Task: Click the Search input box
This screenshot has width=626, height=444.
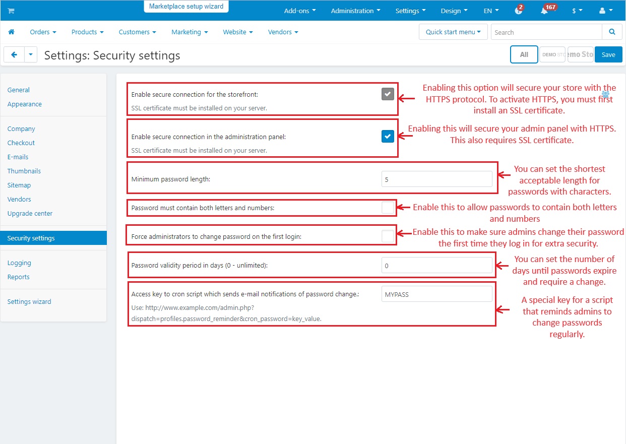Action: 546,32
